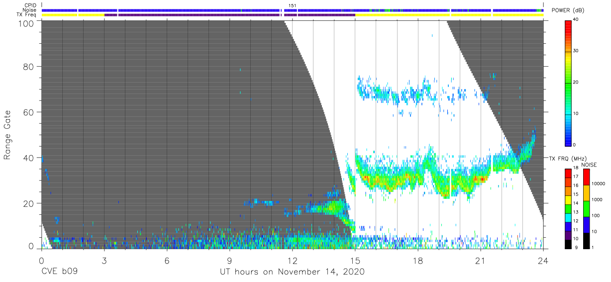The height and width of the screenshot is (282, 611).
Task: Click the 20 label on the Range Gate axis
Action: 28,203
